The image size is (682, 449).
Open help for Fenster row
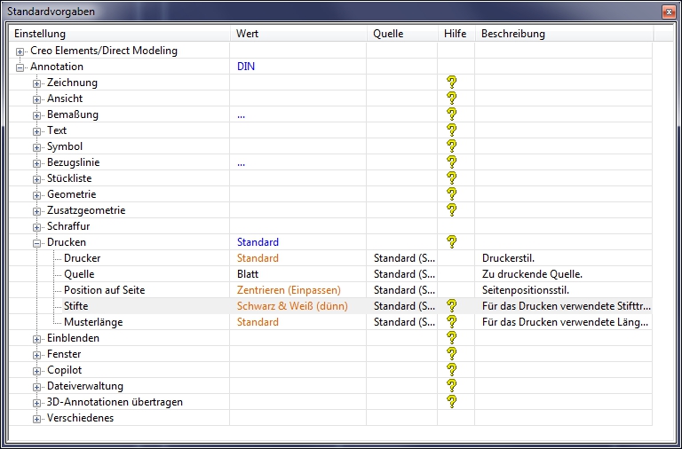(451, 354)
